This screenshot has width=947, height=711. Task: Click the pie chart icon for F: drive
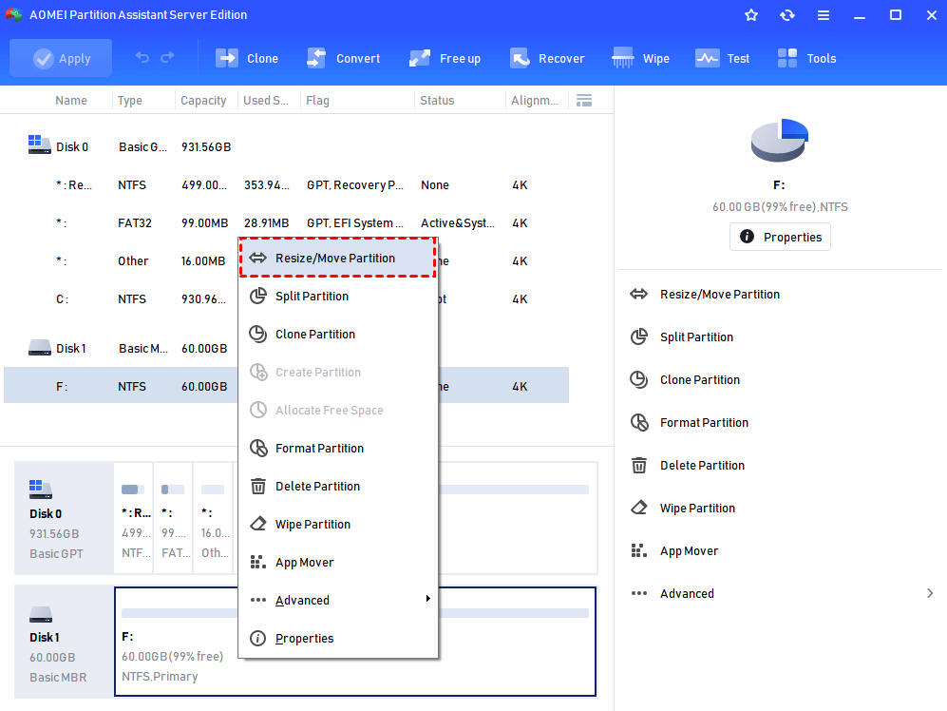coord(780,141)
